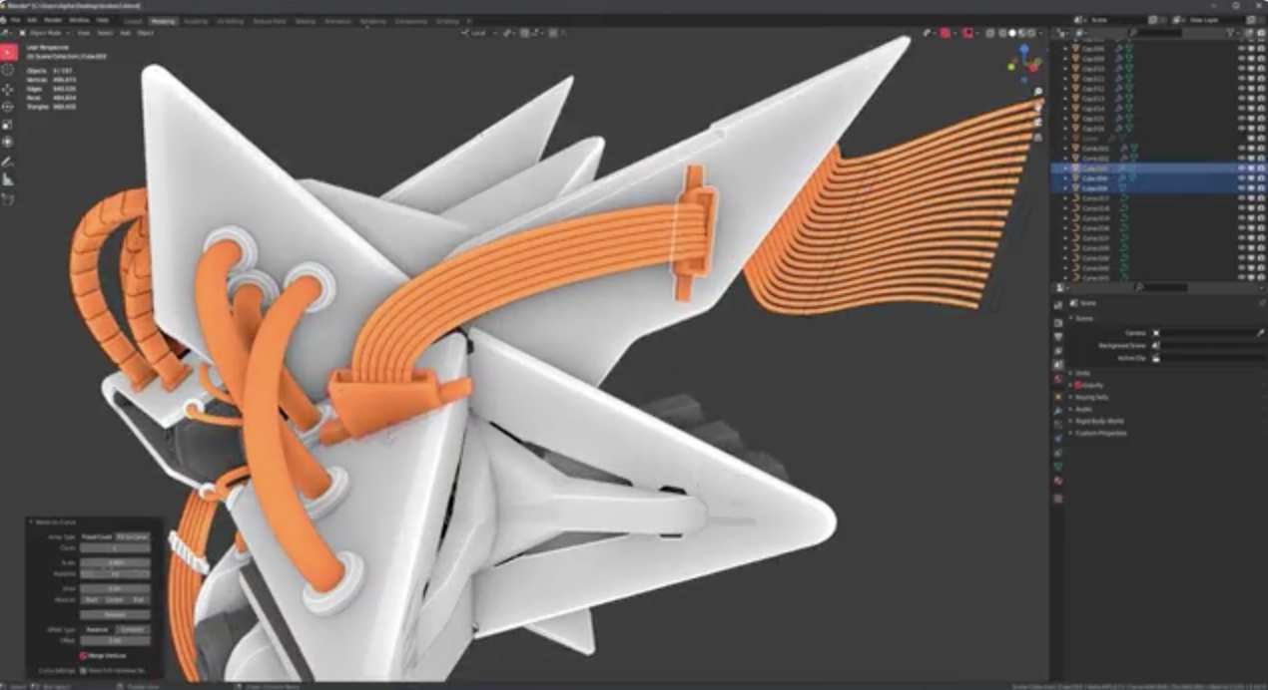1268x690 pixels.
Task: Click the Count field in the operator panel
Action: click(x=115, y=548)
